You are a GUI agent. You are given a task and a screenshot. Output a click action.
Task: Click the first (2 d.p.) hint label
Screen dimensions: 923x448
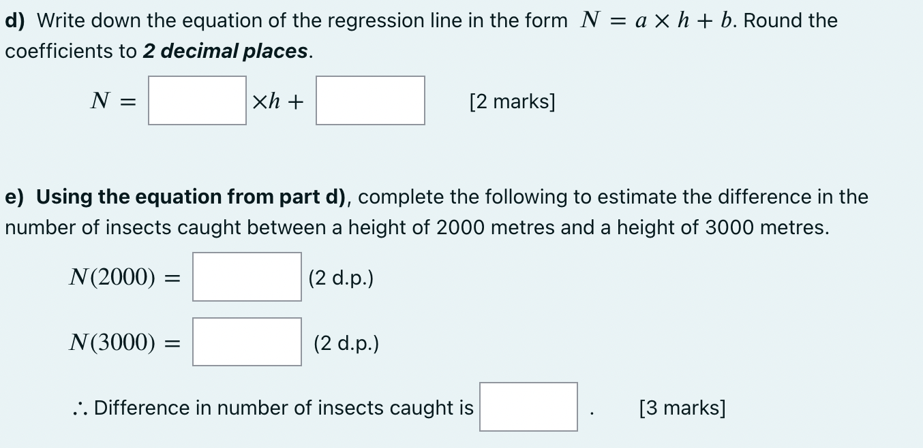[x=340, y=278]
